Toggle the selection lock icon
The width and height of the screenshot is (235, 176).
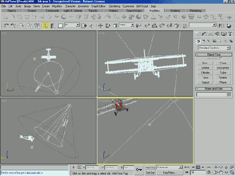tap(74, 167)
